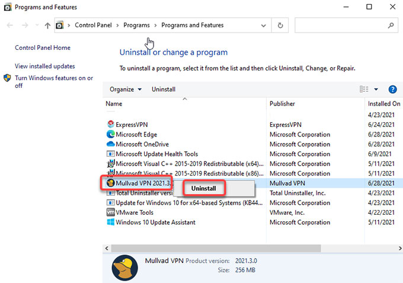Click the 4/22/2021 install date
This screenshot has width=403, height=283.
(381, 212)
